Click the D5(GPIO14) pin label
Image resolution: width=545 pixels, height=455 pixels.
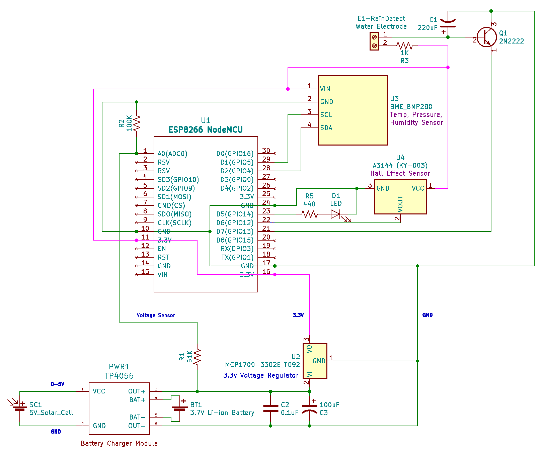point(235,214)
